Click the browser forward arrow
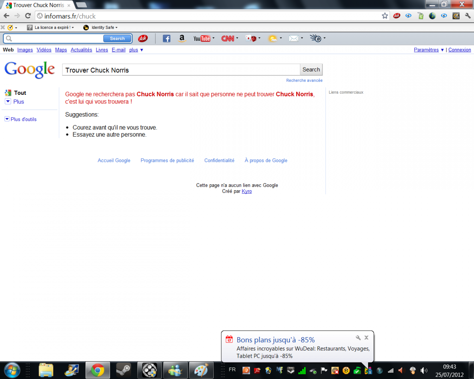 pyautogui.click(x=17, y=16)
